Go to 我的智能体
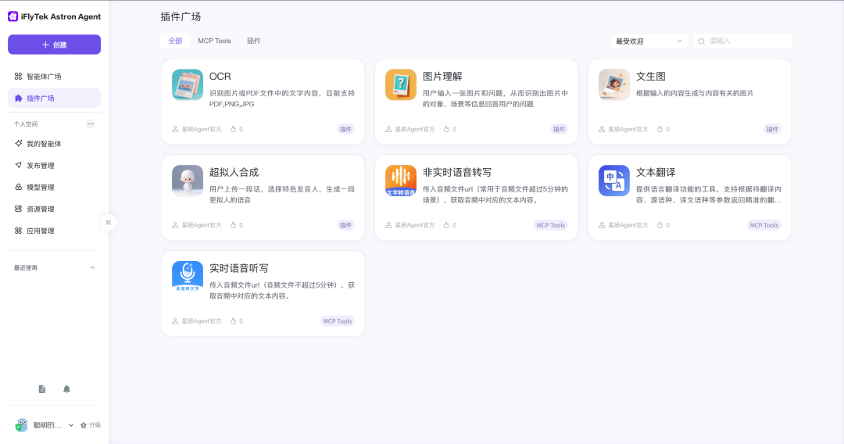The height and width of the screenshot is (444, 844). point(55,144)
